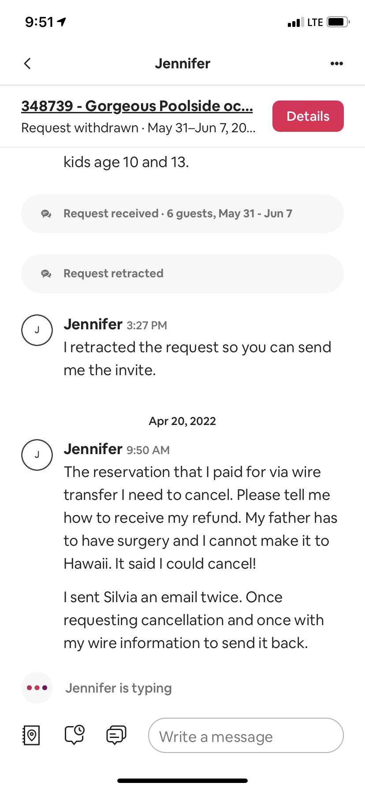Tap the chat icon in Request retracted
365x790 pixels.
[46, 274]
